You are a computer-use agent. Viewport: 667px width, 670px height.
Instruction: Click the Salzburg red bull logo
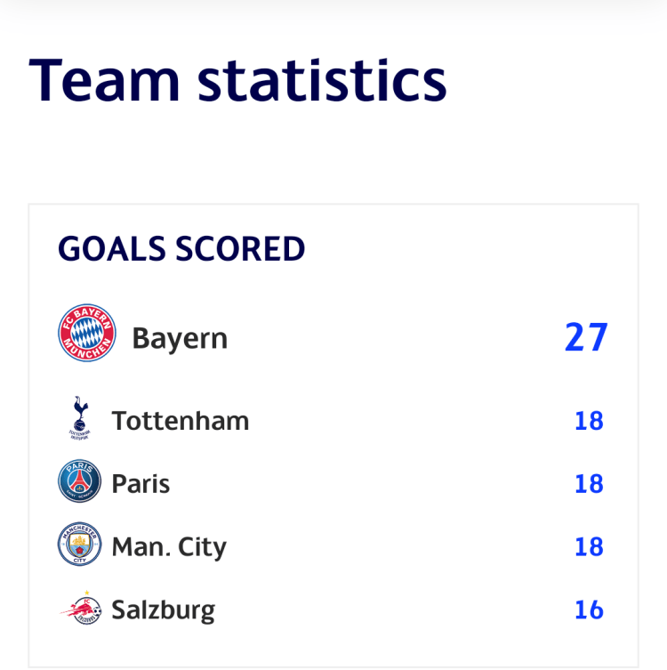80,609
